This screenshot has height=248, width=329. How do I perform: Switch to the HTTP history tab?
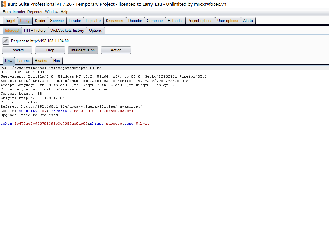point(35,31)
